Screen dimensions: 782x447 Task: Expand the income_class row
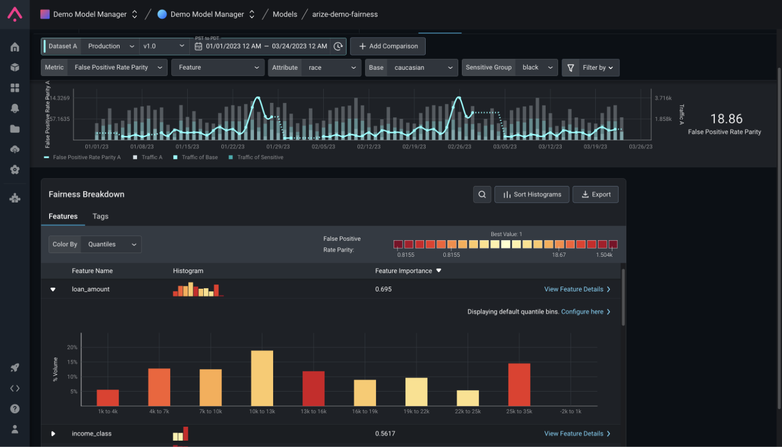[53, 434]
